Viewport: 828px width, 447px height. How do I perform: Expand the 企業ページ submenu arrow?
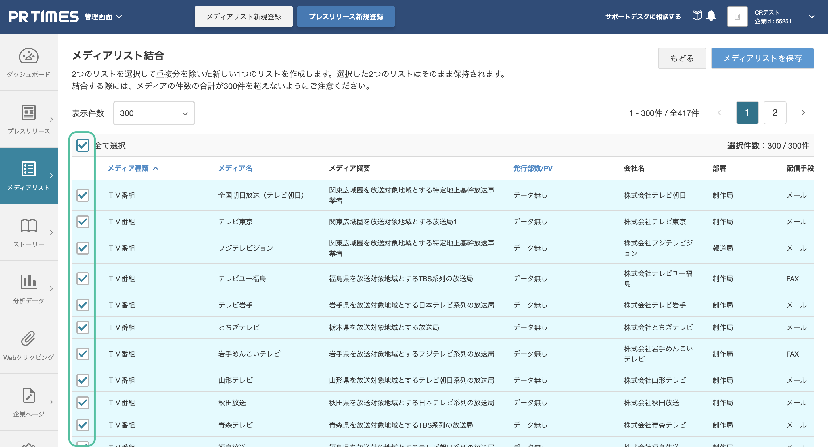point(51,402)
